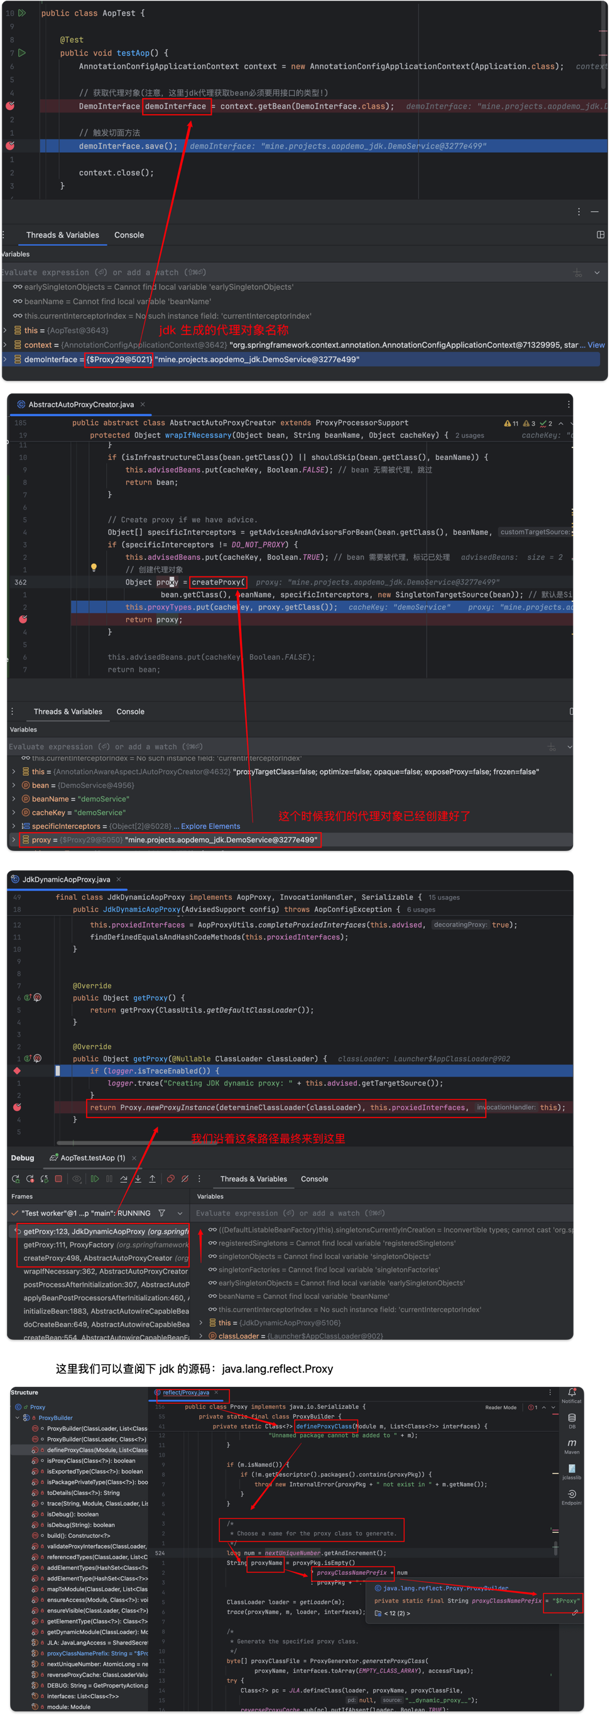
Task: Click the Notifications bell icon
Action: click(572, 1393)
